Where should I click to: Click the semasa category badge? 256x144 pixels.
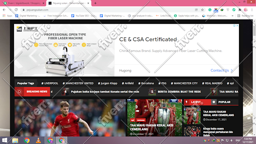click(141, 120)
